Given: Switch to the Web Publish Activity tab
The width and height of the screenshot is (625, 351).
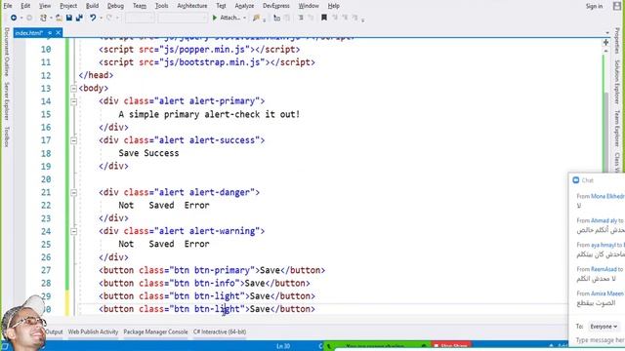Looking at the screenshot, I should coord(93,331).
